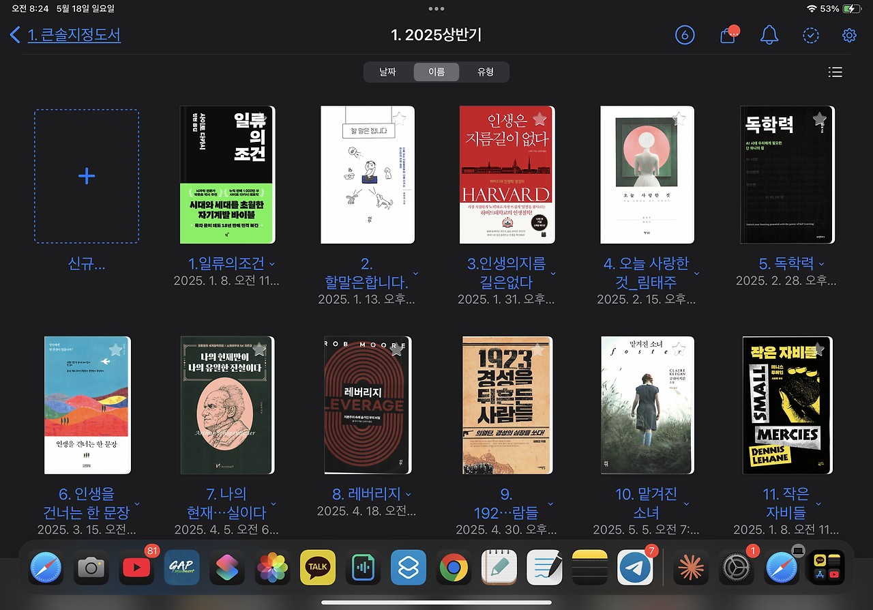Open notepad-with-pencil app in dock
The width and height of the screenshot is (873, 610).
(499, 568)
